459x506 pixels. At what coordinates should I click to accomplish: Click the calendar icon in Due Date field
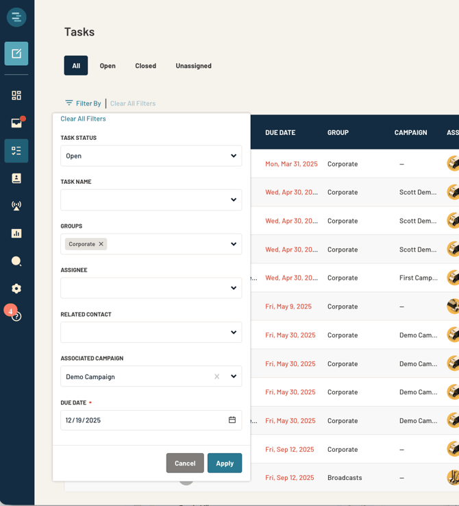point(232,420)
